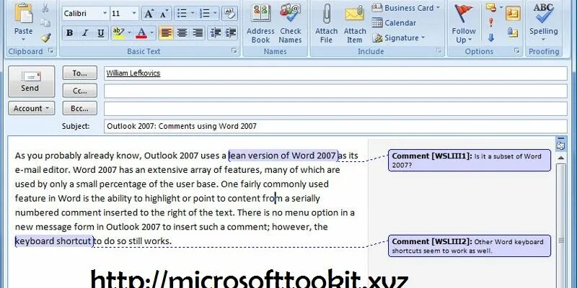Toggle the highlighted envelope button in Options
The width and height of the screenshot is (577, 288).
513,13
